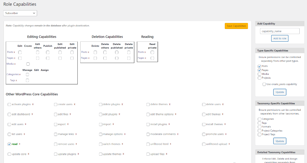This screenshot has width=307, height=163.
Task: Open the Subscriber role dropdown
Action: 20,13
